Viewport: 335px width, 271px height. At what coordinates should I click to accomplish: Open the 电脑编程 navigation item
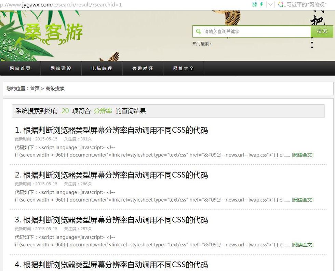(x=102, y=68)
